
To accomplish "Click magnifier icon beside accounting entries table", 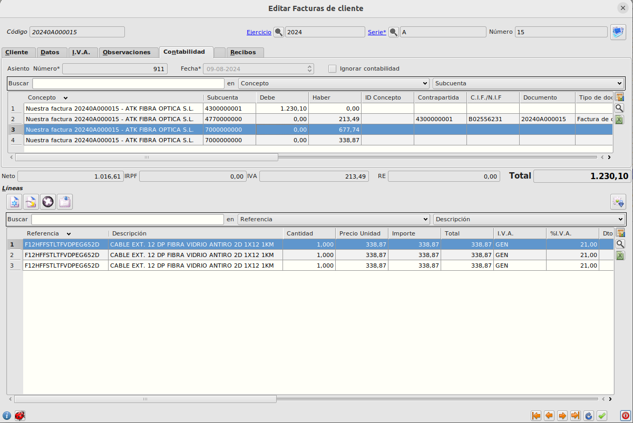I will tap(620, 108).
